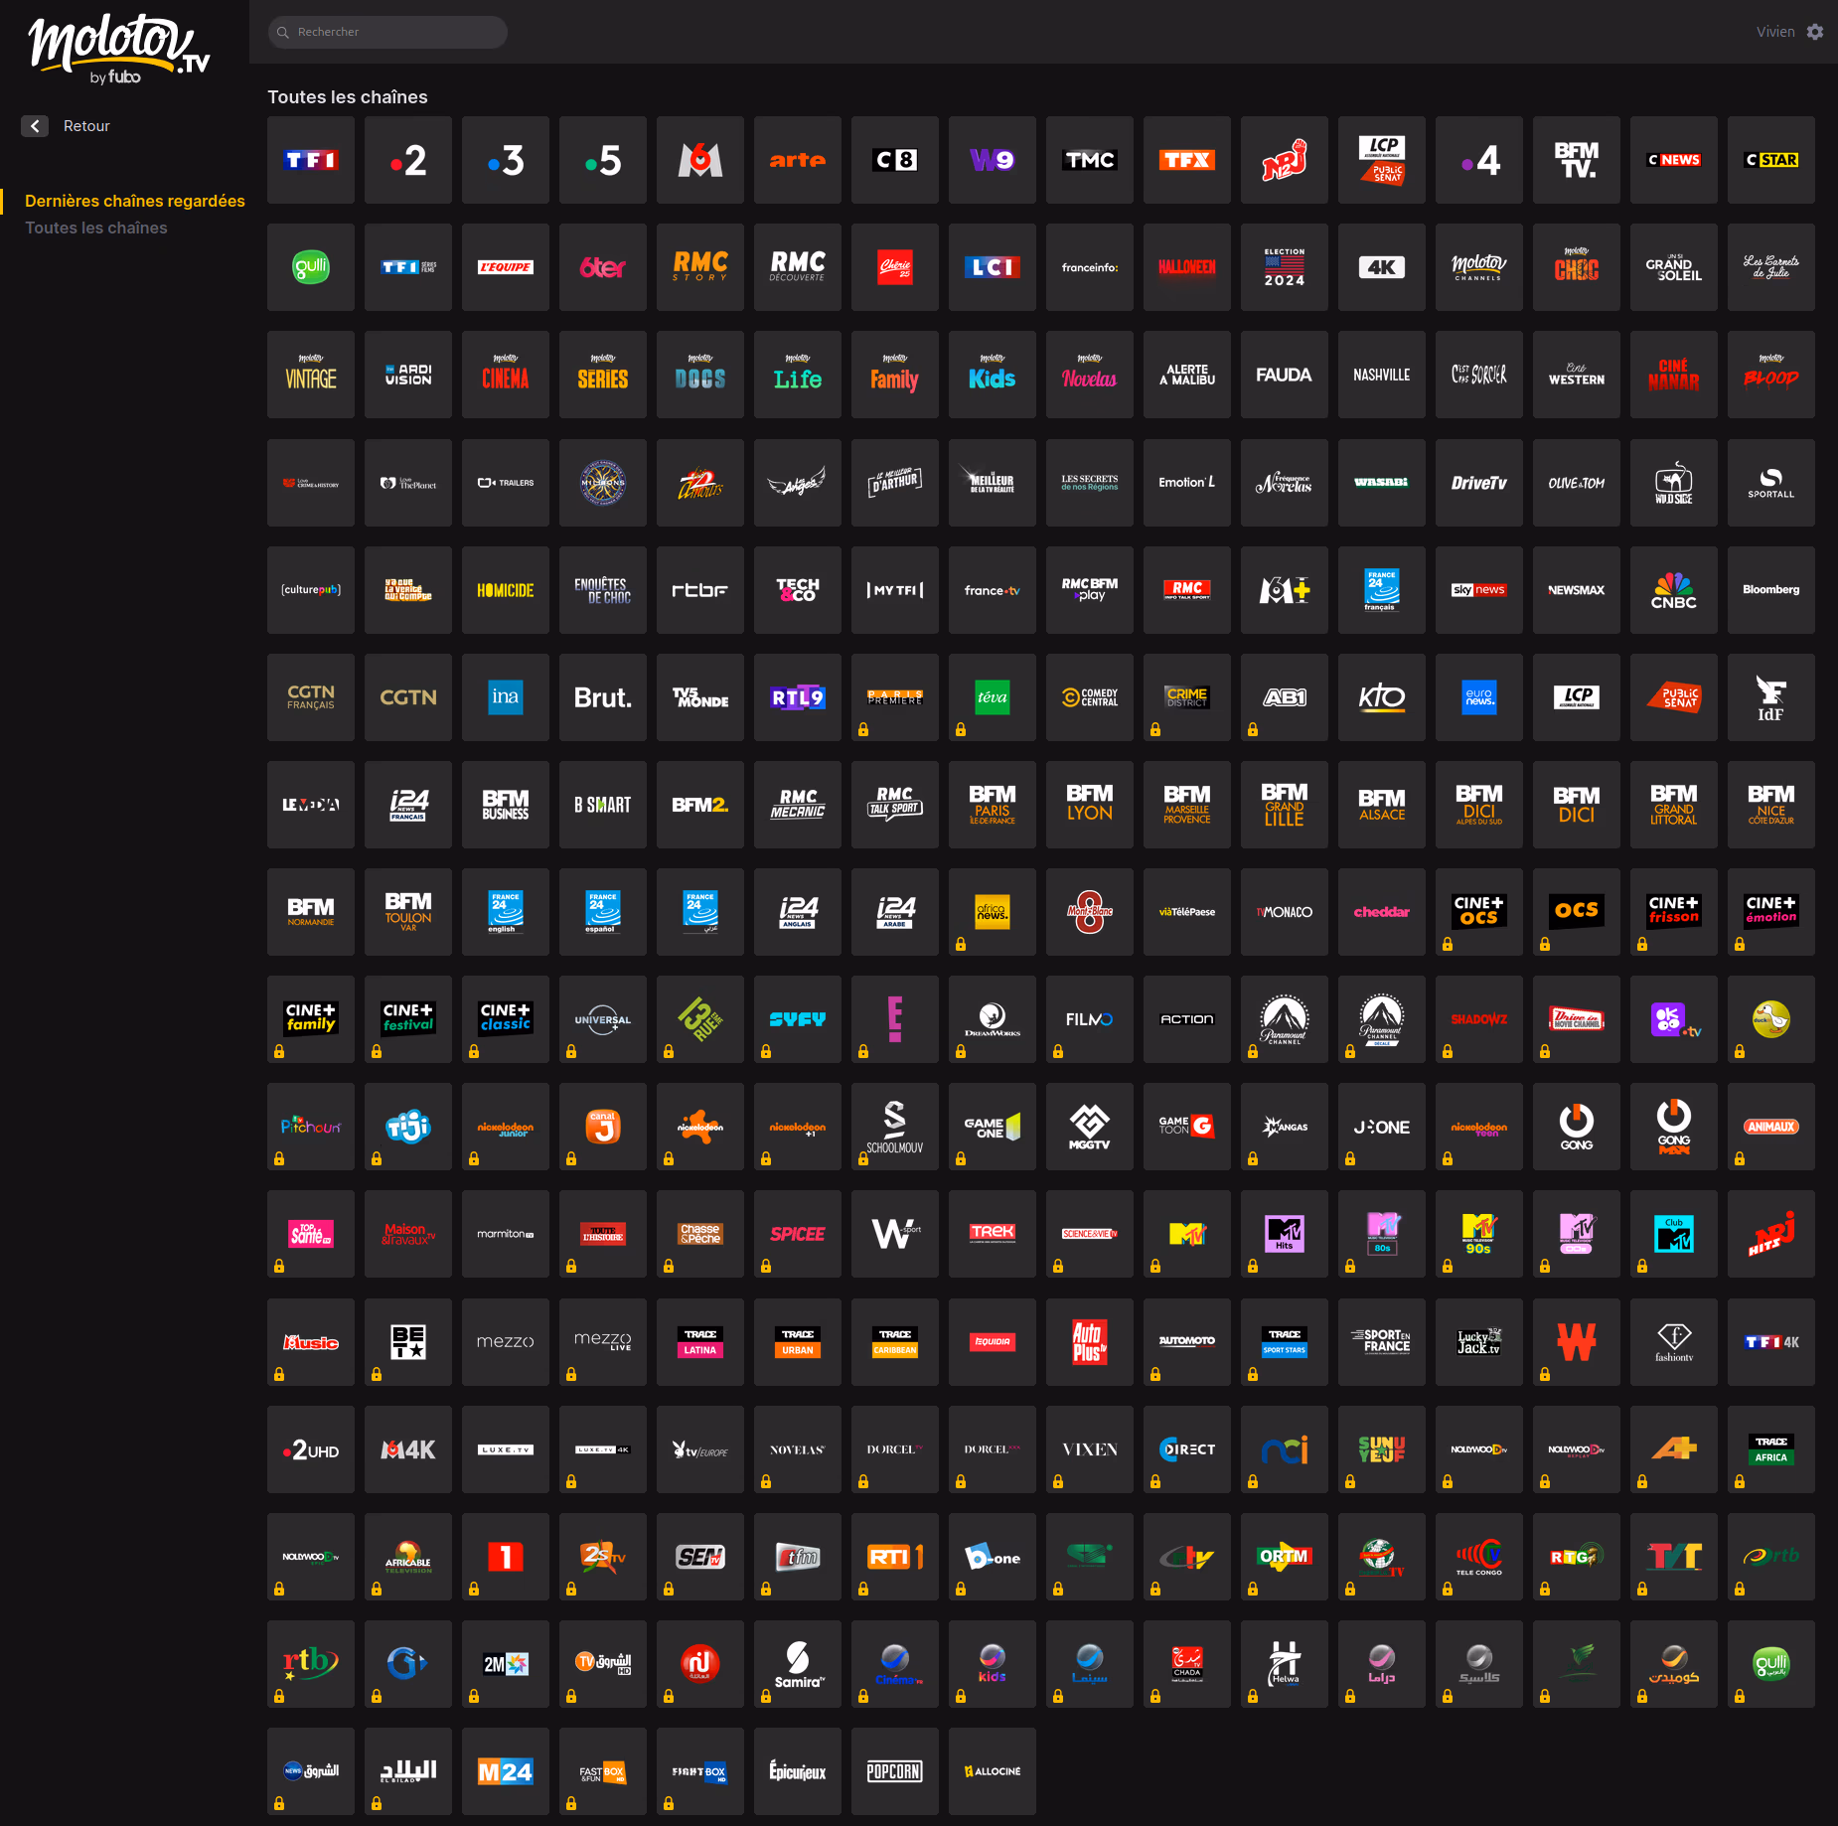The width and height of the screenshot is (1838, 1826).
Task: Select the M6 channel logo
Action: (x=700, y=160)
